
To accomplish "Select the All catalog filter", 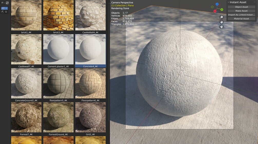I will [3, 8].
